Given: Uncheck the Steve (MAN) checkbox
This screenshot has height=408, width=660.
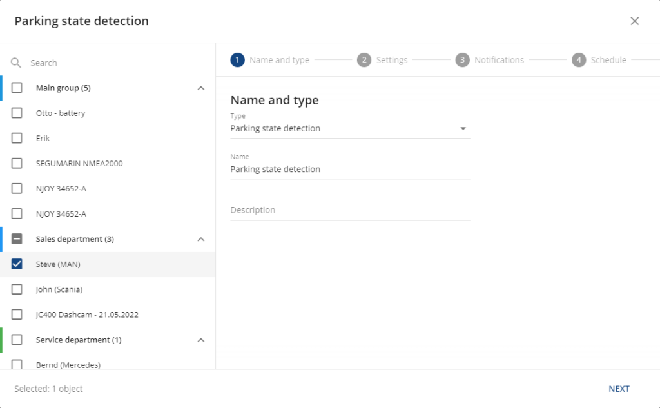Looking at the screenshot, I should pos(17,264).
